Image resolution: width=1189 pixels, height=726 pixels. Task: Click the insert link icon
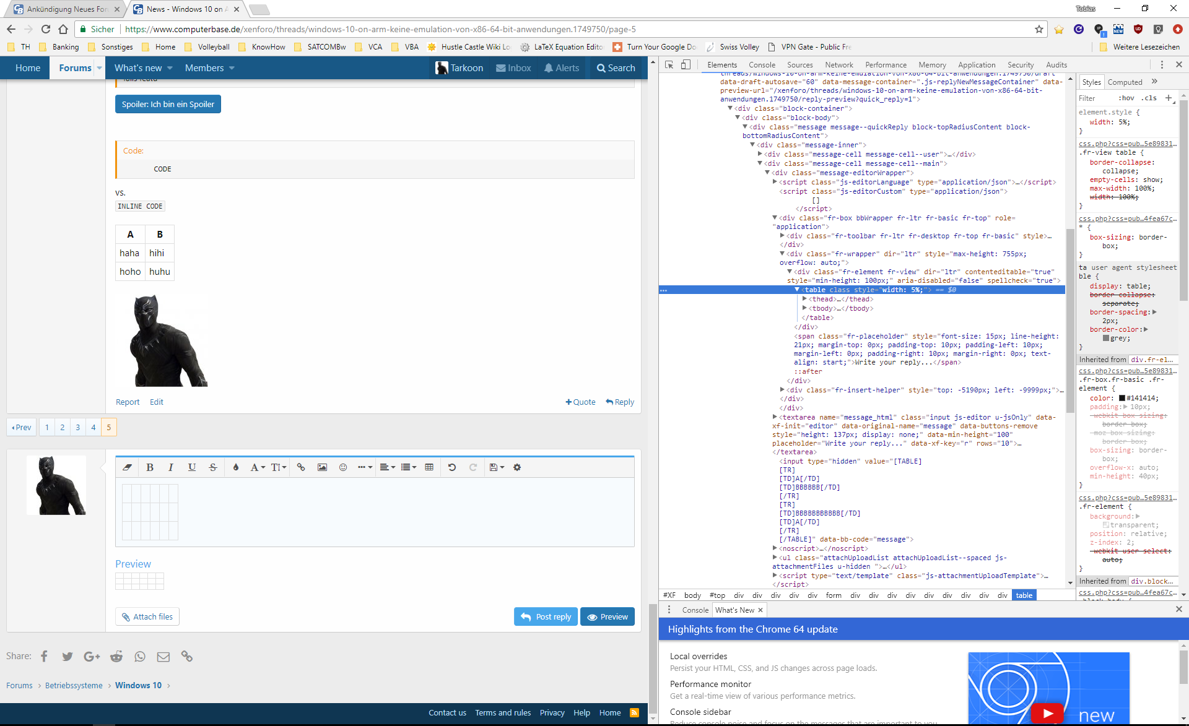(x=301, y=467)
